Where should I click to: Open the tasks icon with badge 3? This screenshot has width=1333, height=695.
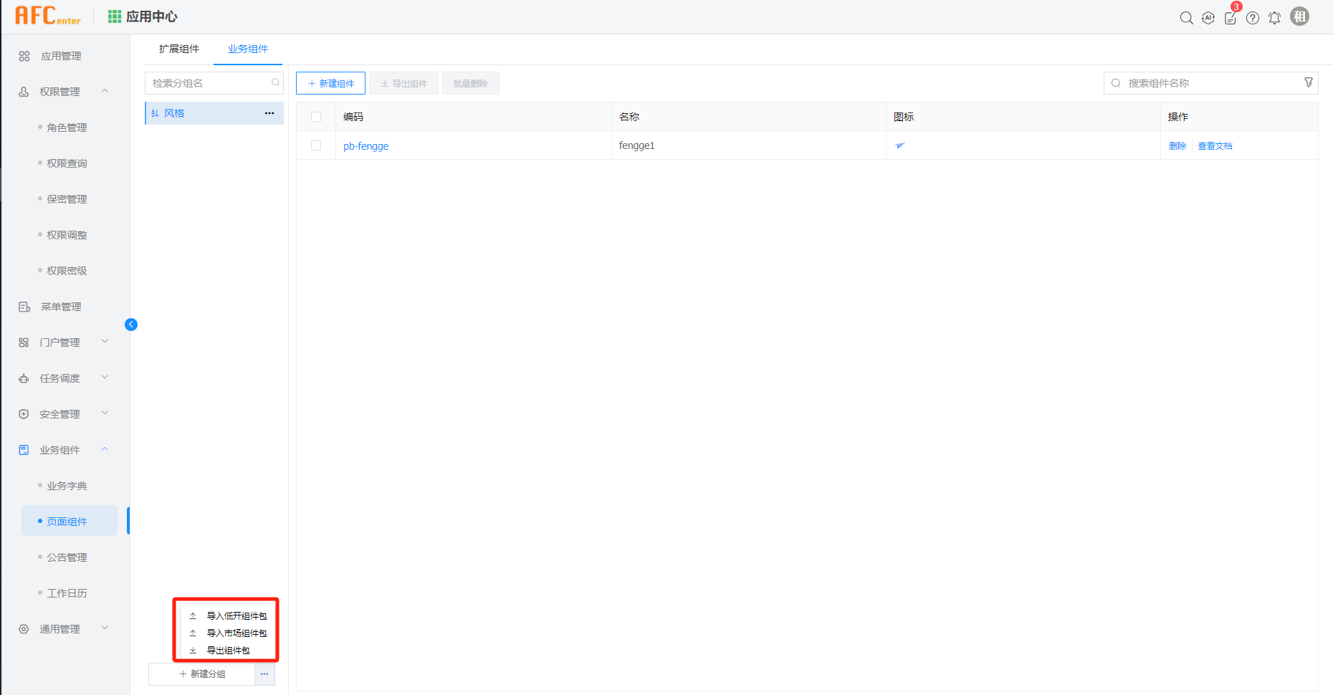click(1231, 18)
